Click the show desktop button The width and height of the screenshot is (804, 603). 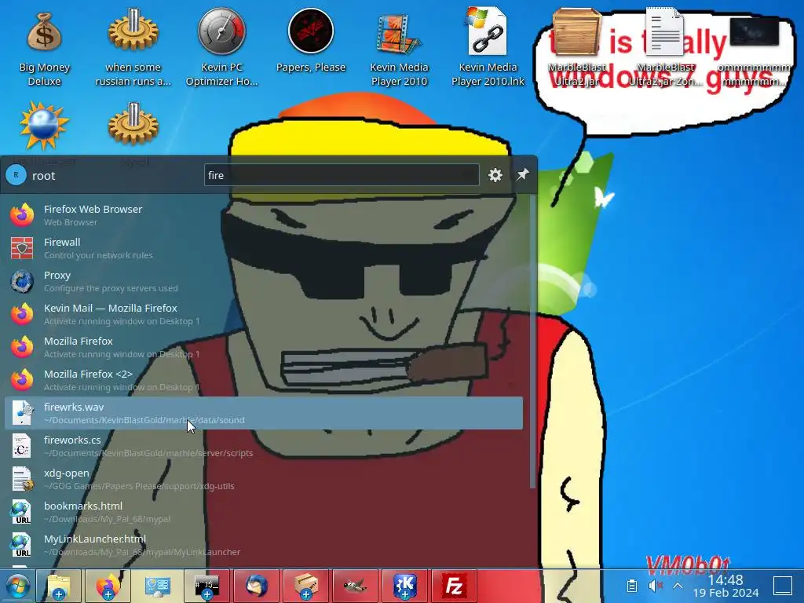783,586
